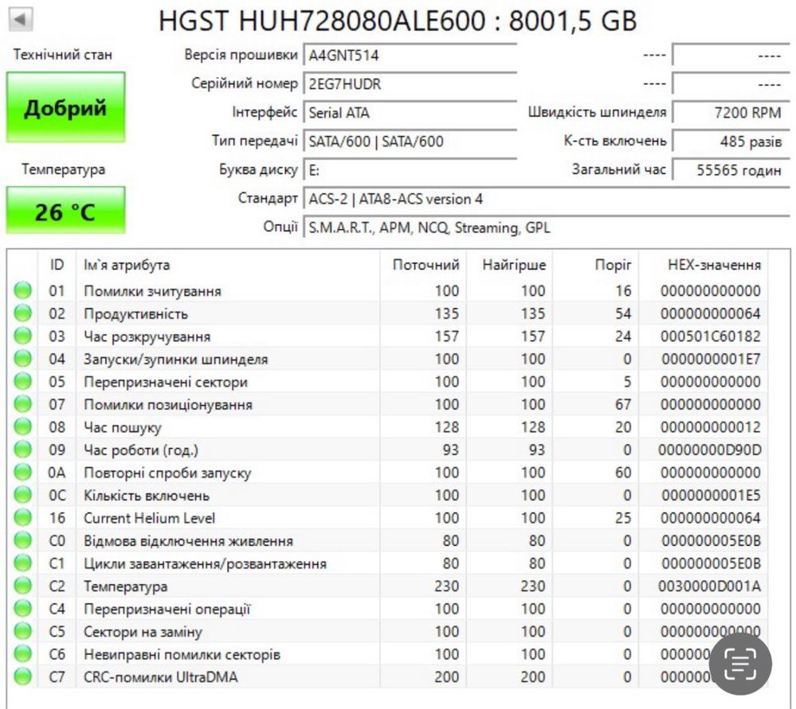Click the status dot for Час роботи (год.)

(22, 450)
